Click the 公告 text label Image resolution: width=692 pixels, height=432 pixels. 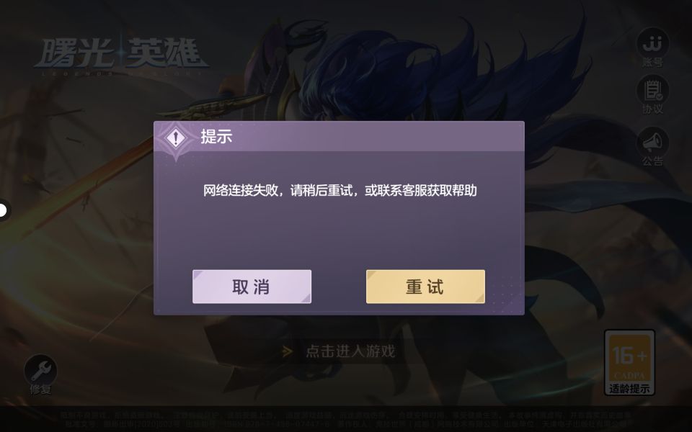[652, 161]
